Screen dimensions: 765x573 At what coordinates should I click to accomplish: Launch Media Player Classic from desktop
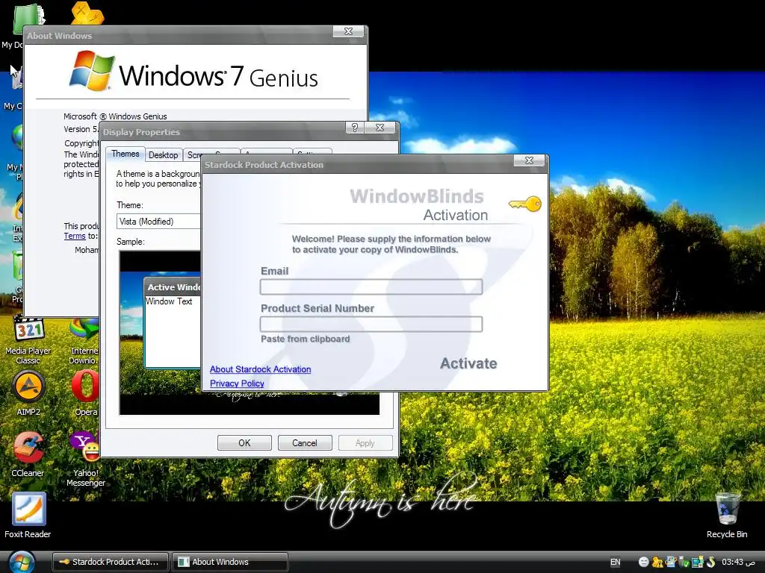tap(28, 339)
